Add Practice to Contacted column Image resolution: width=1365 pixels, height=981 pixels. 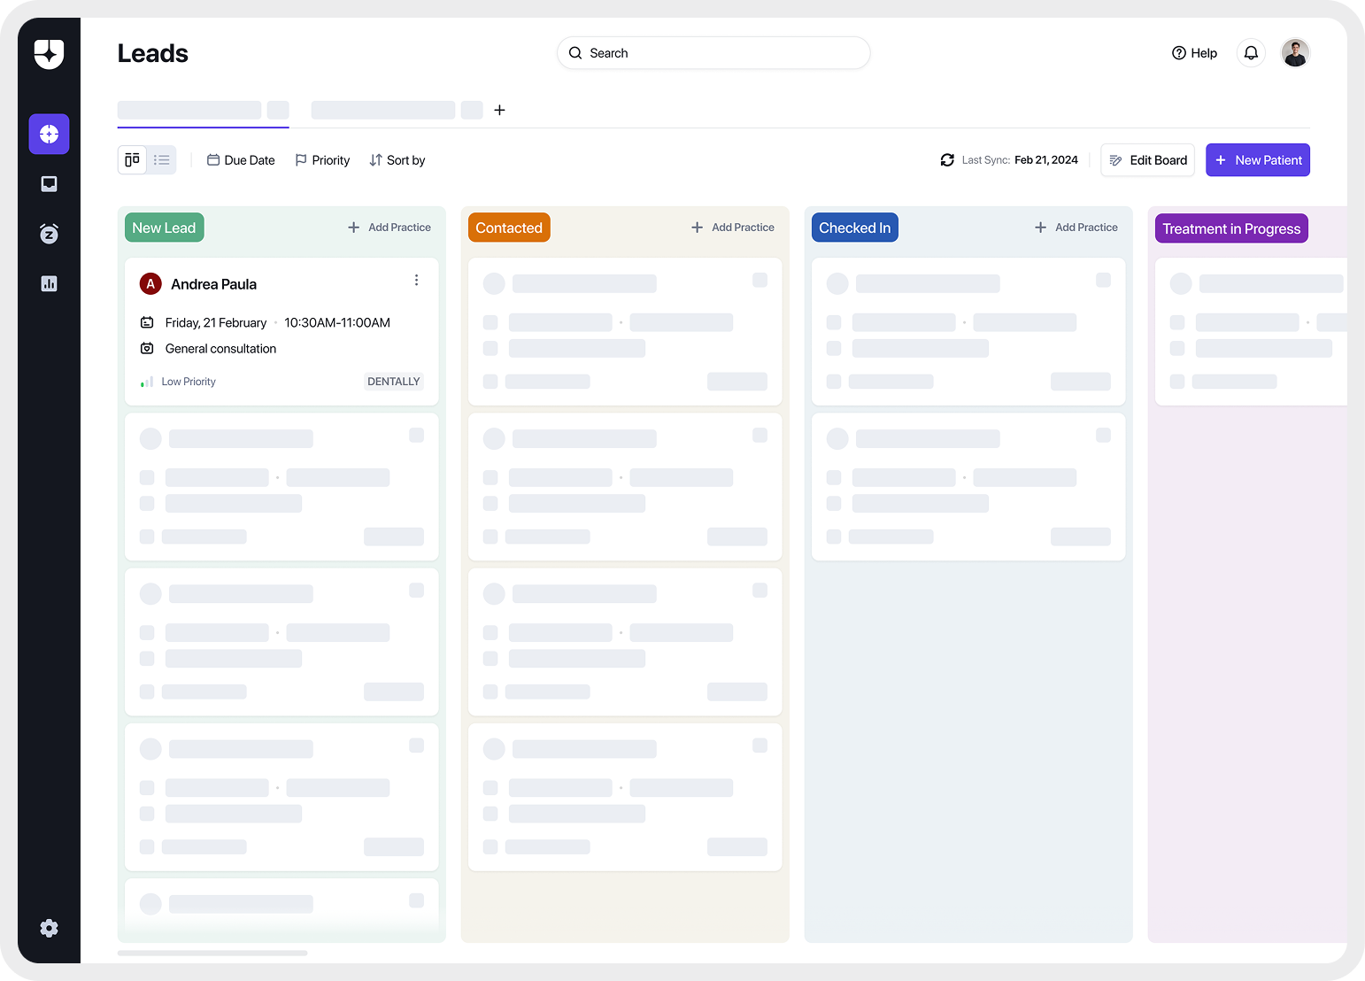pos(733,228)
